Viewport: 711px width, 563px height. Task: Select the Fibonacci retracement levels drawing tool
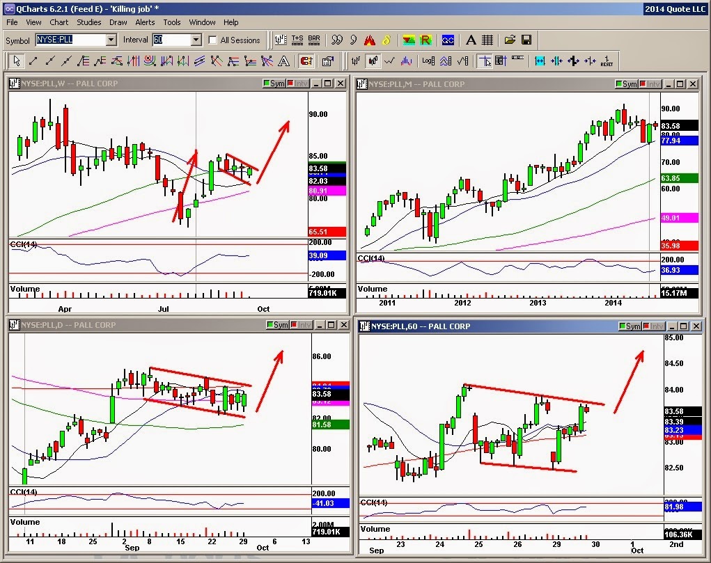click(84, 61)
